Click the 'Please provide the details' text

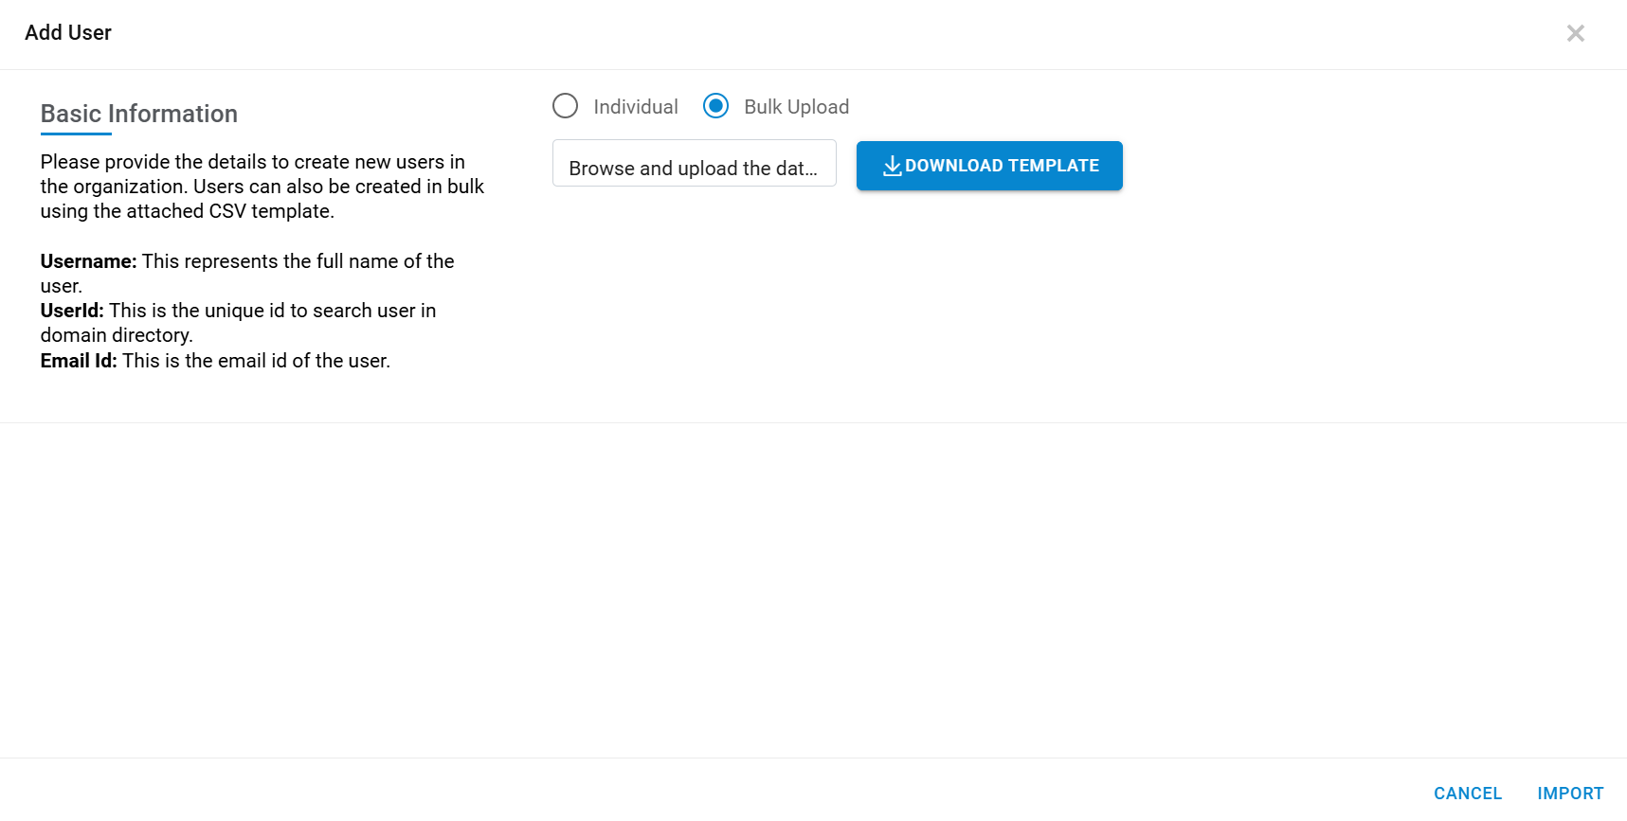252,162
